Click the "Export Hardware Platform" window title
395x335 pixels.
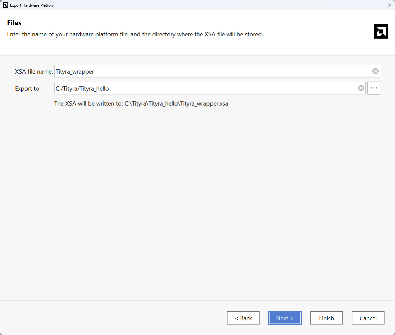[33, 5]
